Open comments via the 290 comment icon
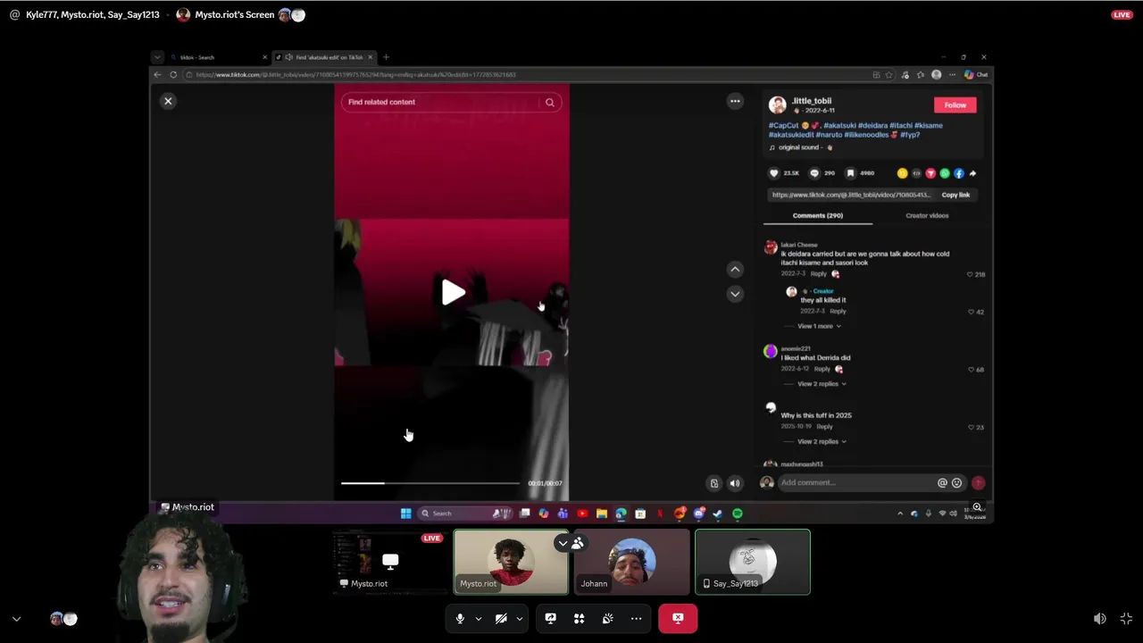Image resolution: width=1143 pixels, height=643 pixels. [813, 173]
